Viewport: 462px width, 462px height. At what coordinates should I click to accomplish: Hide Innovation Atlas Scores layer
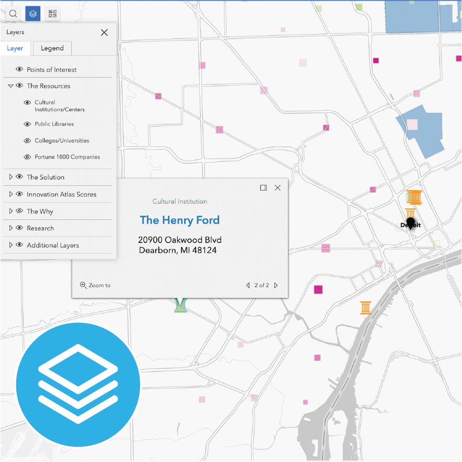[19, 194]
